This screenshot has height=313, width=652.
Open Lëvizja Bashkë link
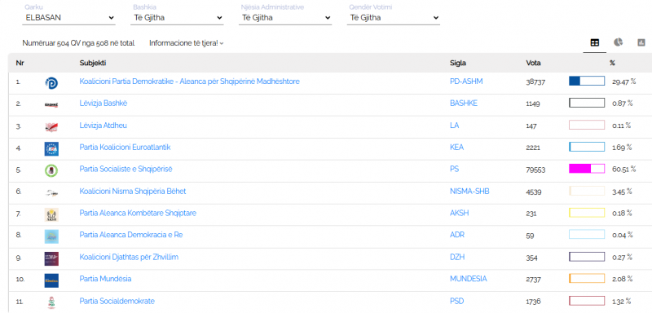coord(104,104)
